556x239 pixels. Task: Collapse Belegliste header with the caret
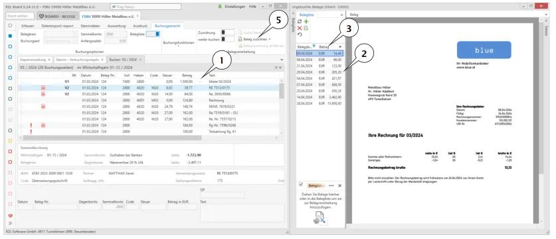(x=341, y=15)
